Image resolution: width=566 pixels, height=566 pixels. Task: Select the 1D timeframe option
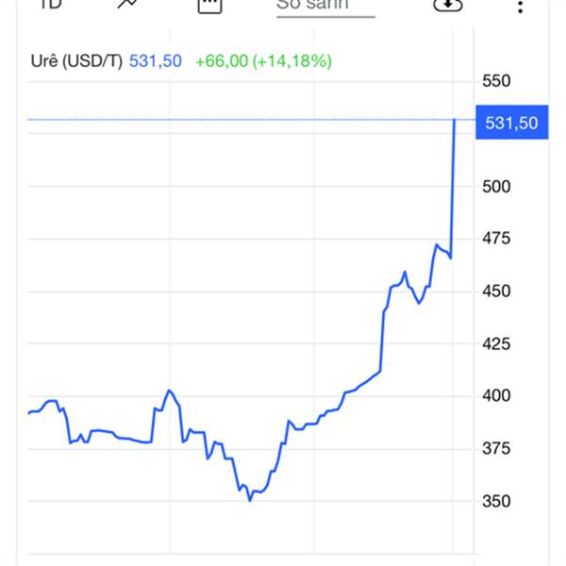tap(52, 4)
